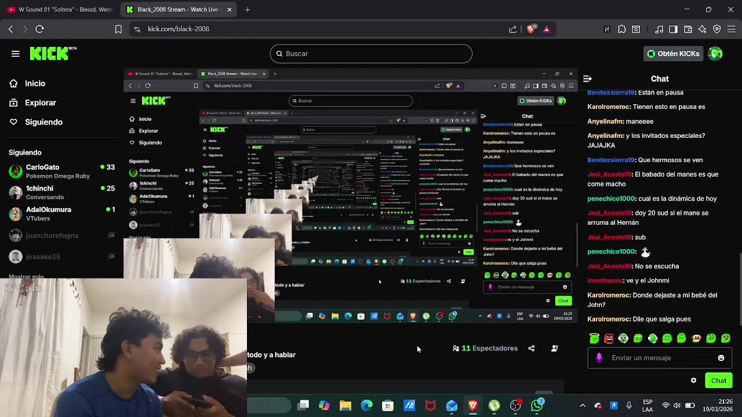Click the KICK logo

pos(53,53)
